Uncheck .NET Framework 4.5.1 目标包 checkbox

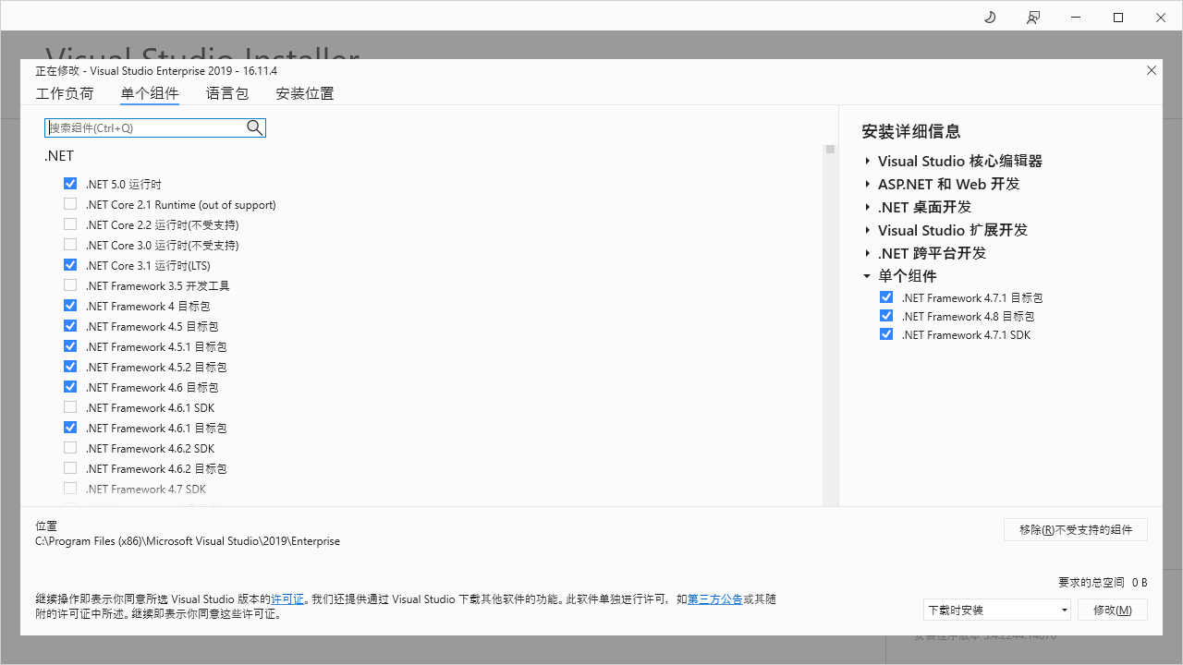coord(70,346)
